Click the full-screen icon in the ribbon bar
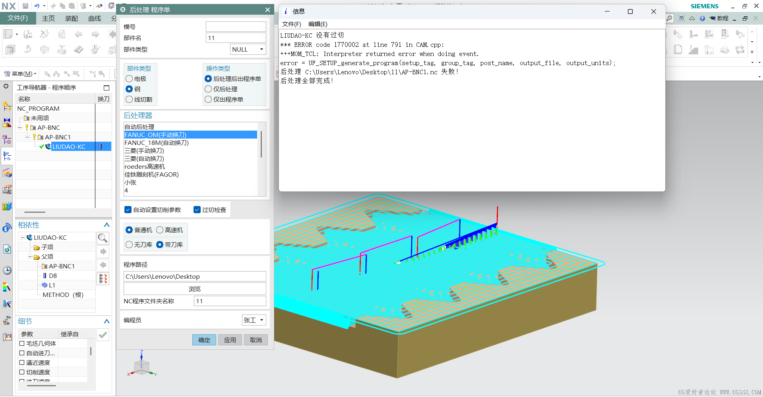 (x=682, y=18)
